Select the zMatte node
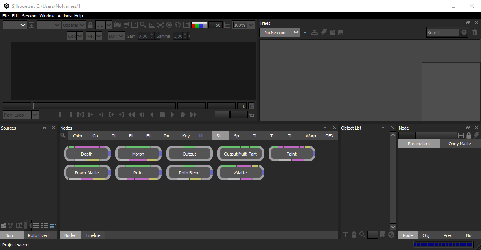 (x=240, y=173)
